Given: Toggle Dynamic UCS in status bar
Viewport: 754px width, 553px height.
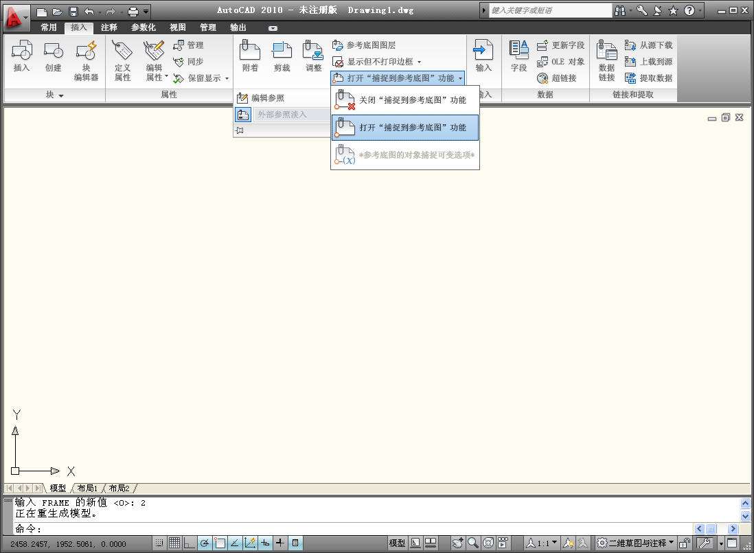Looking at the screenshot, I should pyautogui.click(x=250, y=543).
